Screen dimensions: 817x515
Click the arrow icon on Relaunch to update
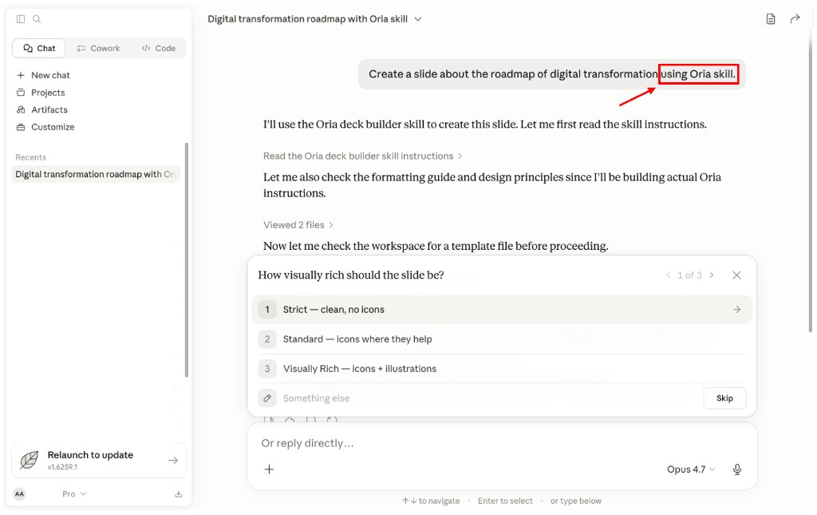(173, 460)
